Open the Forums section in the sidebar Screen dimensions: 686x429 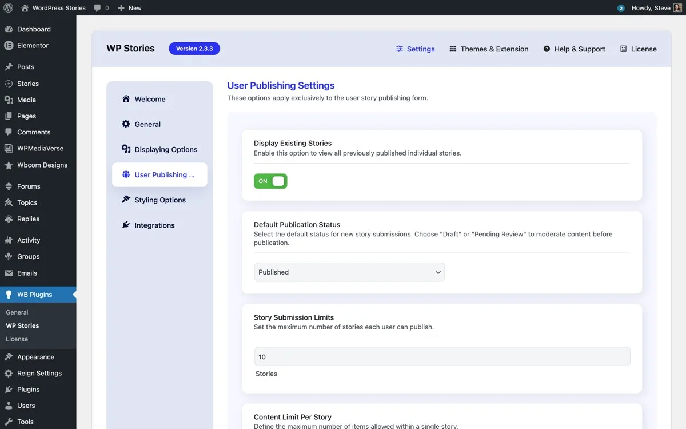27,186
